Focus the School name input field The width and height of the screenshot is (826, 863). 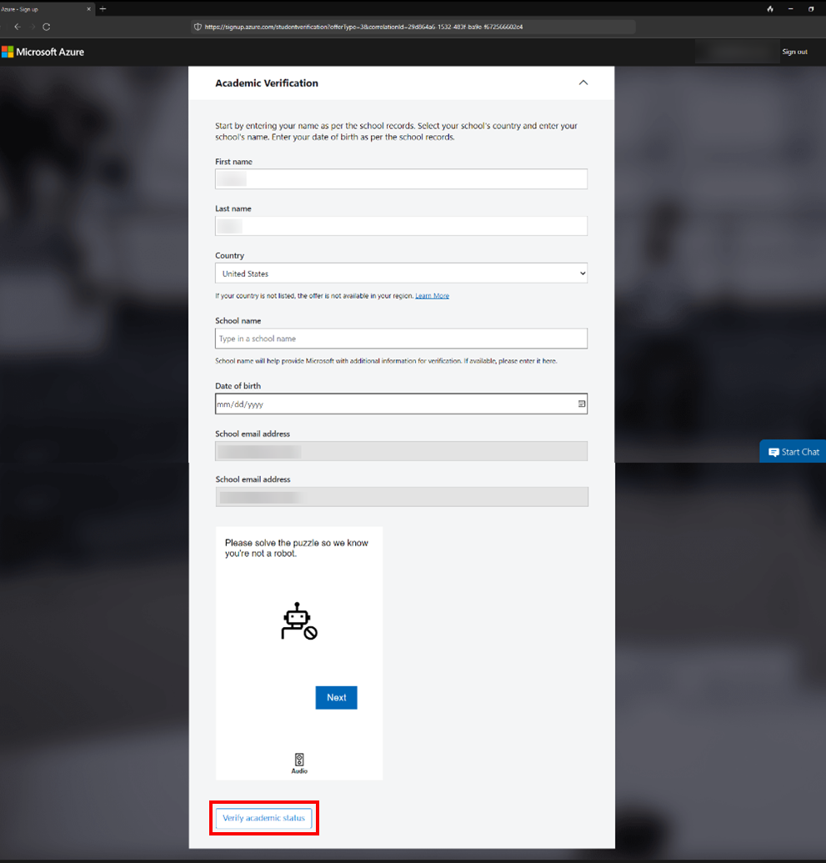pyautogui.click(x=401, y=339)
